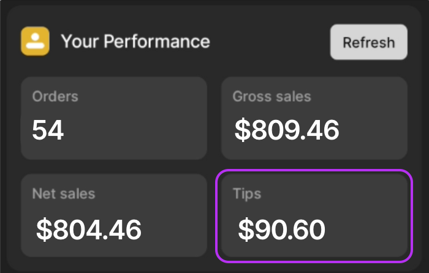Screen dimensions: 429x273
Task: Open the Gross sales stat card
Action: pyautogui.click(x=314, y=118)
